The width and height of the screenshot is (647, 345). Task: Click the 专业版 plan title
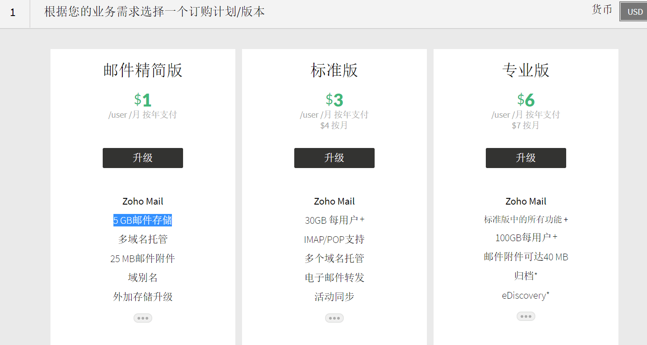pos(526,70)
